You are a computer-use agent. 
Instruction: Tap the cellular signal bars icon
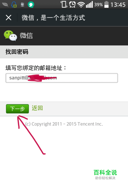click(89, 5)
